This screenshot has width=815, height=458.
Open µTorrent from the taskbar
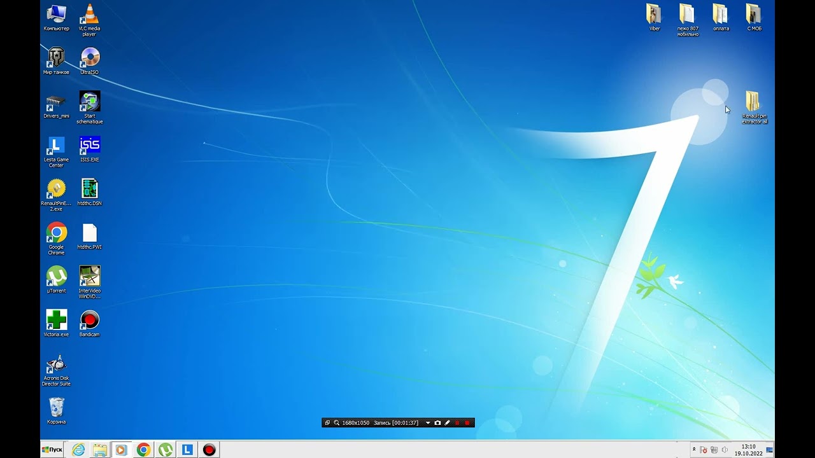tap(166, 450)
